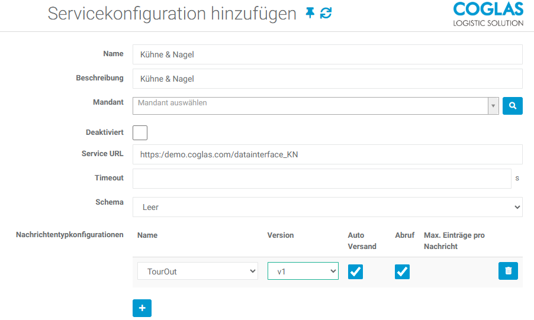Click into the Name field with Kühne & Nagel
The width and height of the screenshot is (534, 320).
[327, 54]
